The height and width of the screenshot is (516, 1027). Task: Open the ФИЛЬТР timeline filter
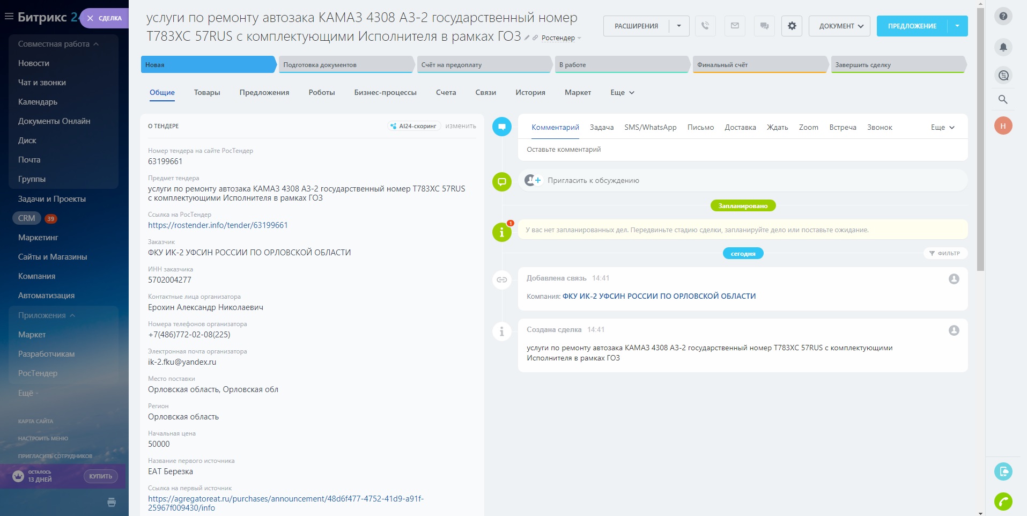pyautogui.click(x=945, y=253)
